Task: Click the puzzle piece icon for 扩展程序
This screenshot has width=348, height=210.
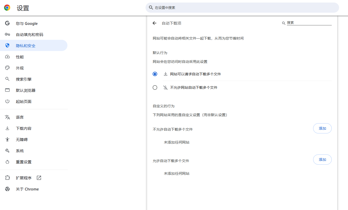Action: point(7,178)
